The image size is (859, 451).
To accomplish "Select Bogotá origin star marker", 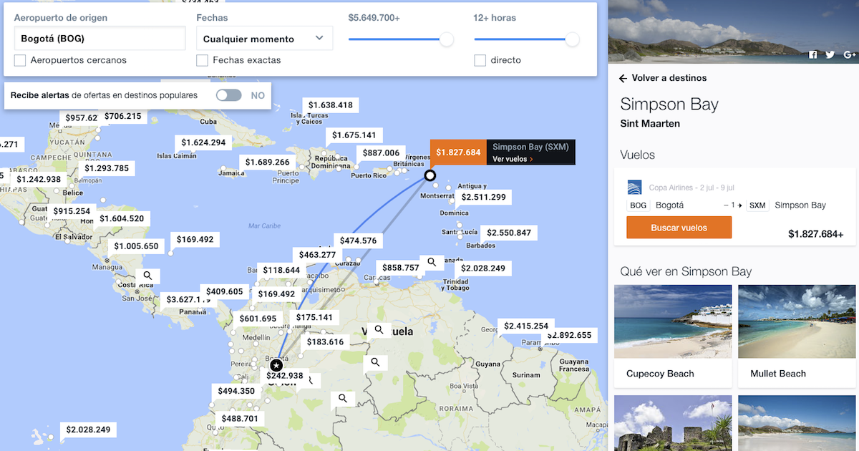I will pyautogui.click(x=276, y=365).
